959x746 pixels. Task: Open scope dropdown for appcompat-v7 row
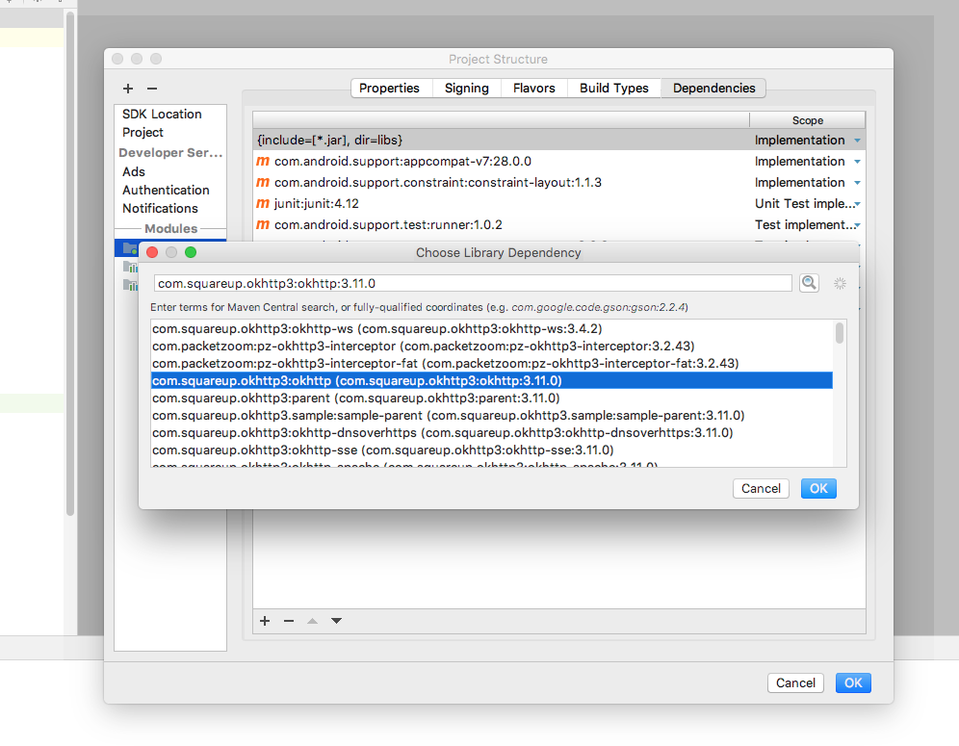(x=858, y=162)
